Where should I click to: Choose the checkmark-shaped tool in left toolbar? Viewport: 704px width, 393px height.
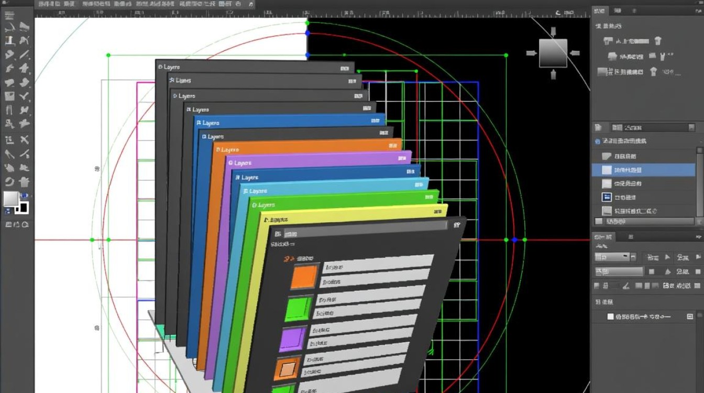tap(25, 96)
